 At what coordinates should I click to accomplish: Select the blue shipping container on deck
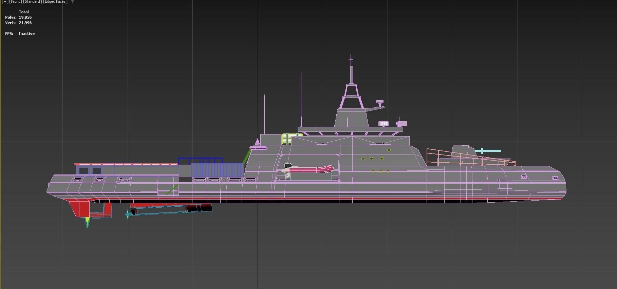[x=217, y=170]
